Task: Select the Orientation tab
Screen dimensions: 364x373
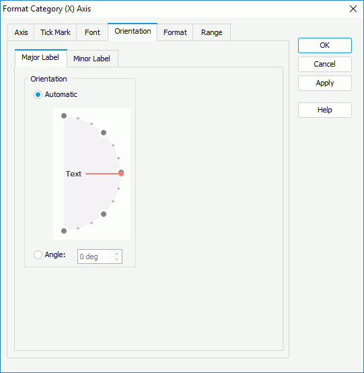Action: 133,32
